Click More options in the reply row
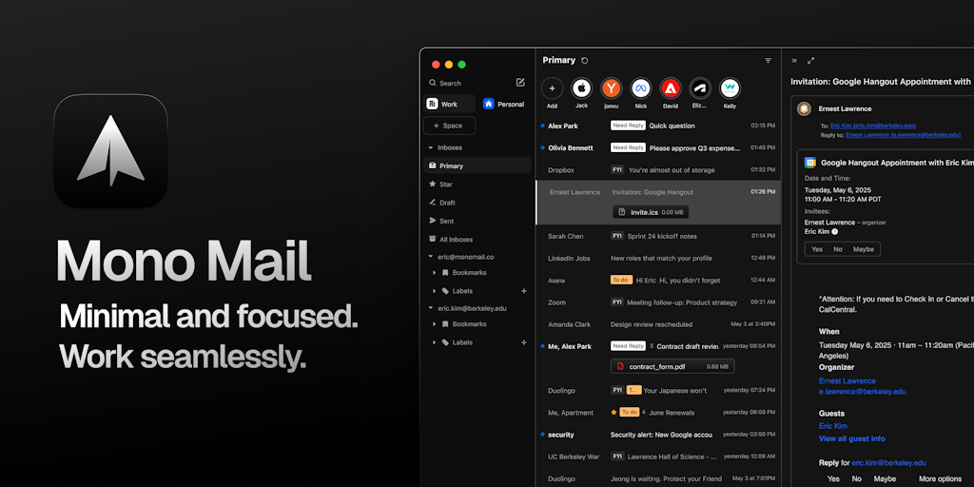974x487 pixels. click(x=940, y=479)
